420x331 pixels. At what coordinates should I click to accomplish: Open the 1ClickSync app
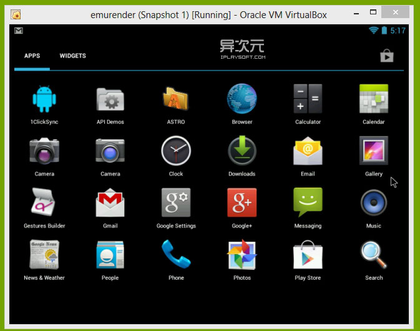point(44,99)
